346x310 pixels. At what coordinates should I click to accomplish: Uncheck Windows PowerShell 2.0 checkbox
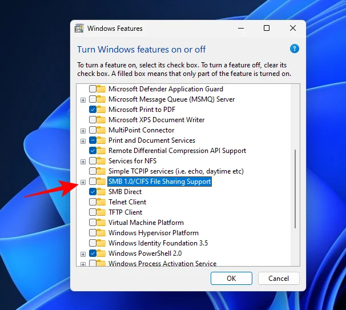(x=92, y=253)
